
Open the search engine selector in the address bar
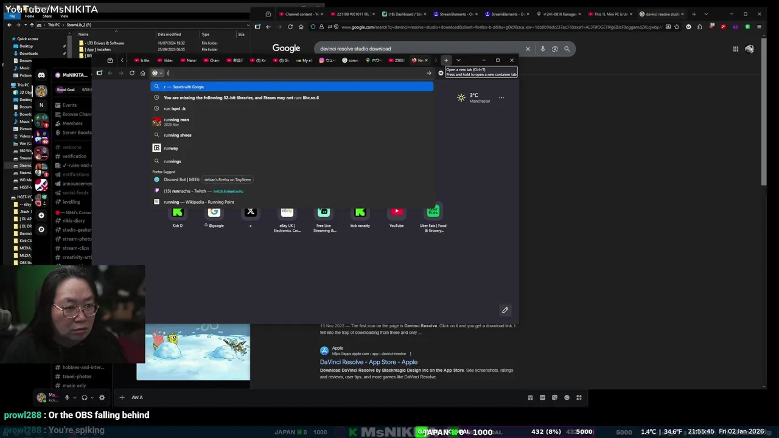pos(157,73)
